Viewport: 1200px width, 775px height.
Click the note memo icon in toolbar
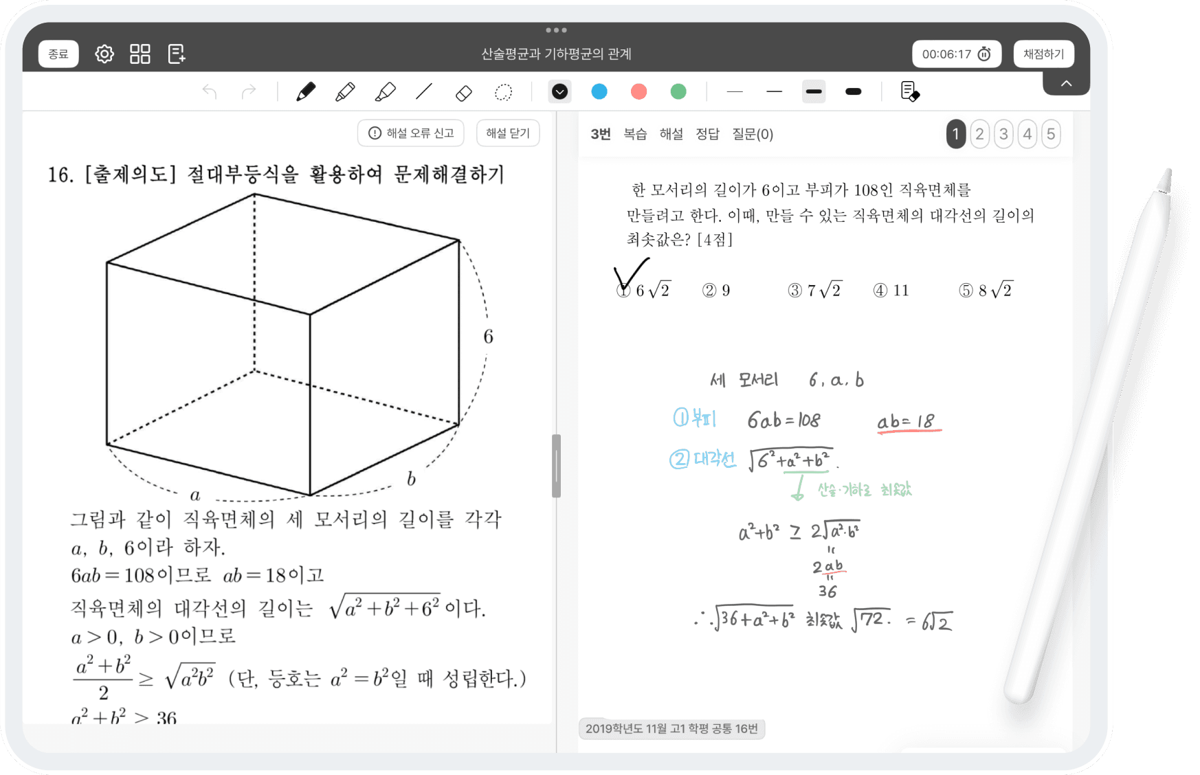910,91
